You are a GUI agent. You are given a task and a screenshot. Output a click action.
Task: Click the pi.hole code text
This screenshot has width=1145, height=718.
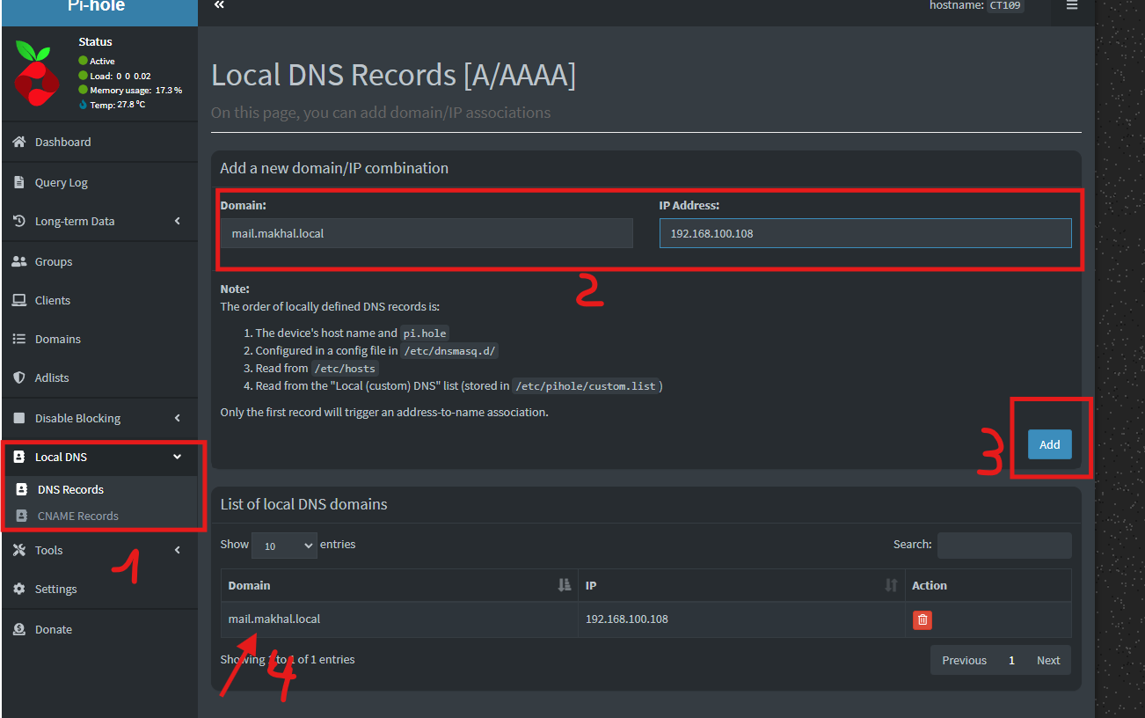point(425,333)
